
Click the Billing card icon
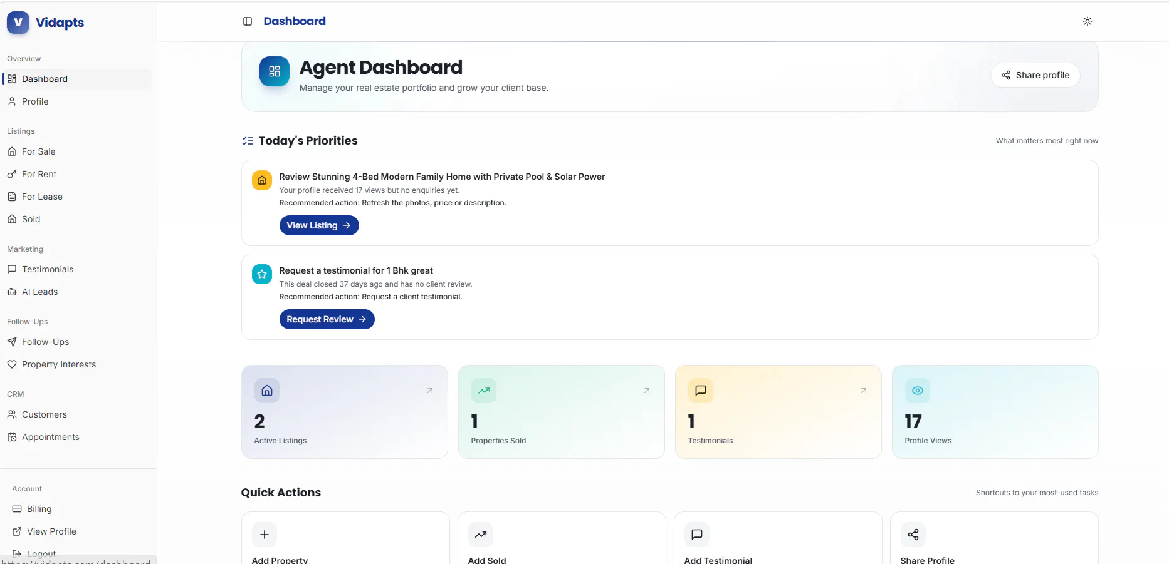point(17,509)
